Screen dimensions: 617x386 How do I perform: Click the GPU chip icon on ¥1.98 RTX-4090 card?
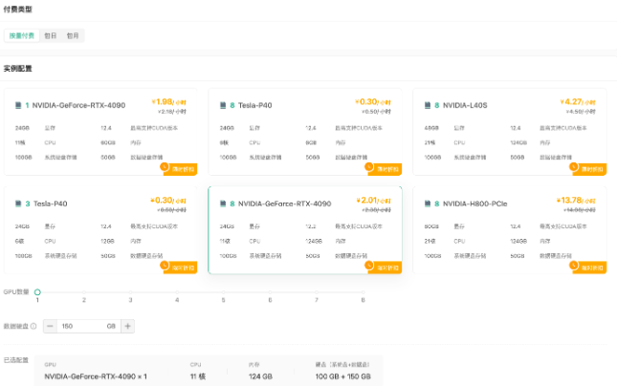18,105
